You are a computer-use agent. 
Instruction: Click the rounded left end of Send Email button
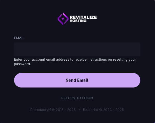pyautogui.click(x=18, y=80)
